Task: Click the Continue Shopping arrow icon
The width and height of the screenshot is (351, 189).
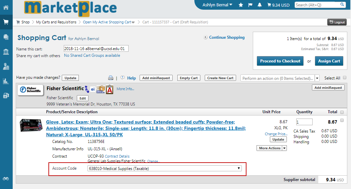Action: pos(205,37)
